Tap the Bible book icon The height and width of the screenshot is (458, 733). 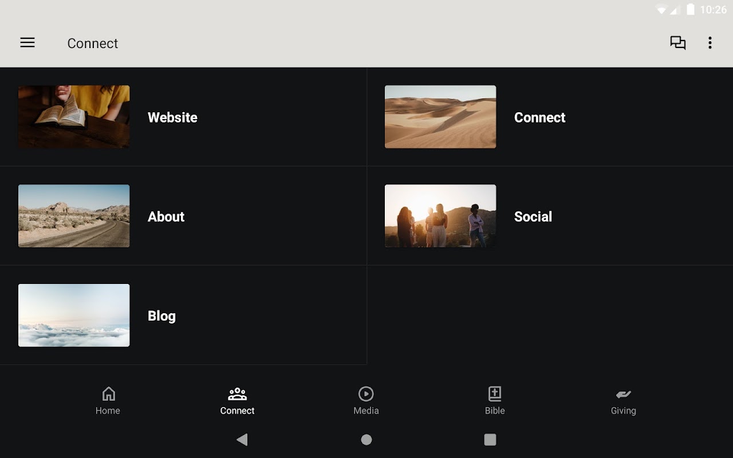point(495,394)
